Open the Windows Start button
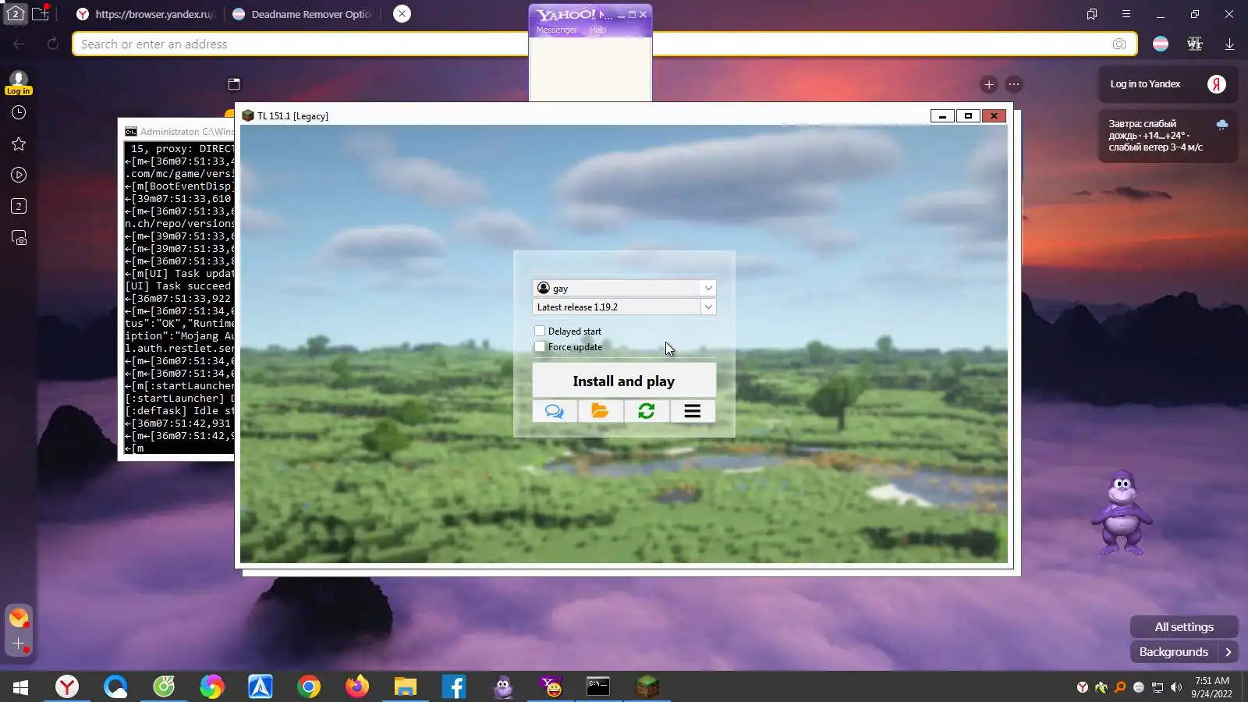1248x702 pixels. (21, 687)
